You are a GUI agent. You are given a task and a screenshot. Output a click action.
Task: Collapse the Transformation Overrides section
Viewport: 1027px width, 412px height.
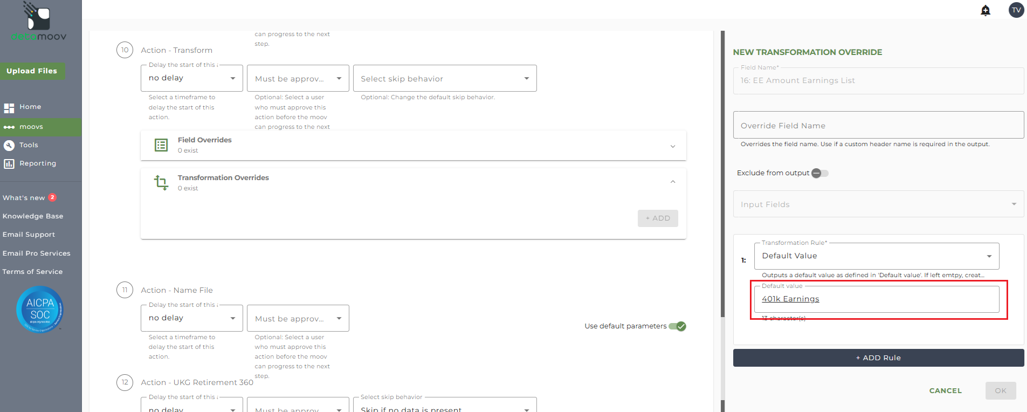[673, 182]
